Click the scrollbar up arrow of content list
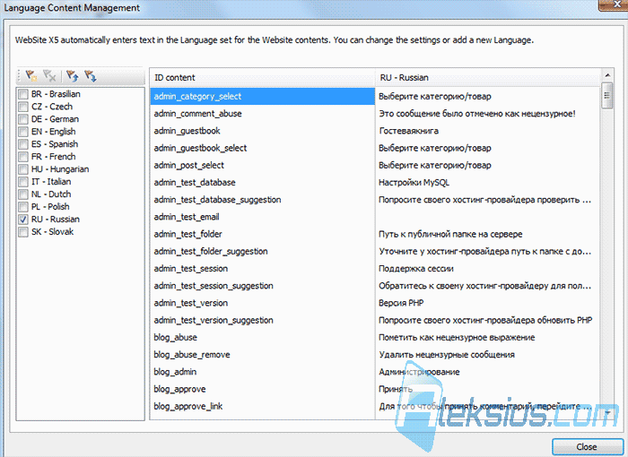Screen dimensions: 628x457 [607, 75]
